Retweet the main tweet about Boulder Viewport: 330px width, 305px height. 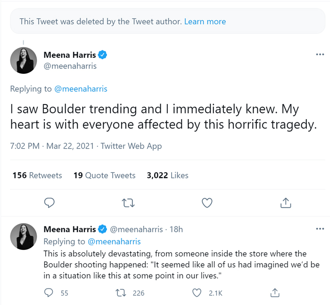128,203
